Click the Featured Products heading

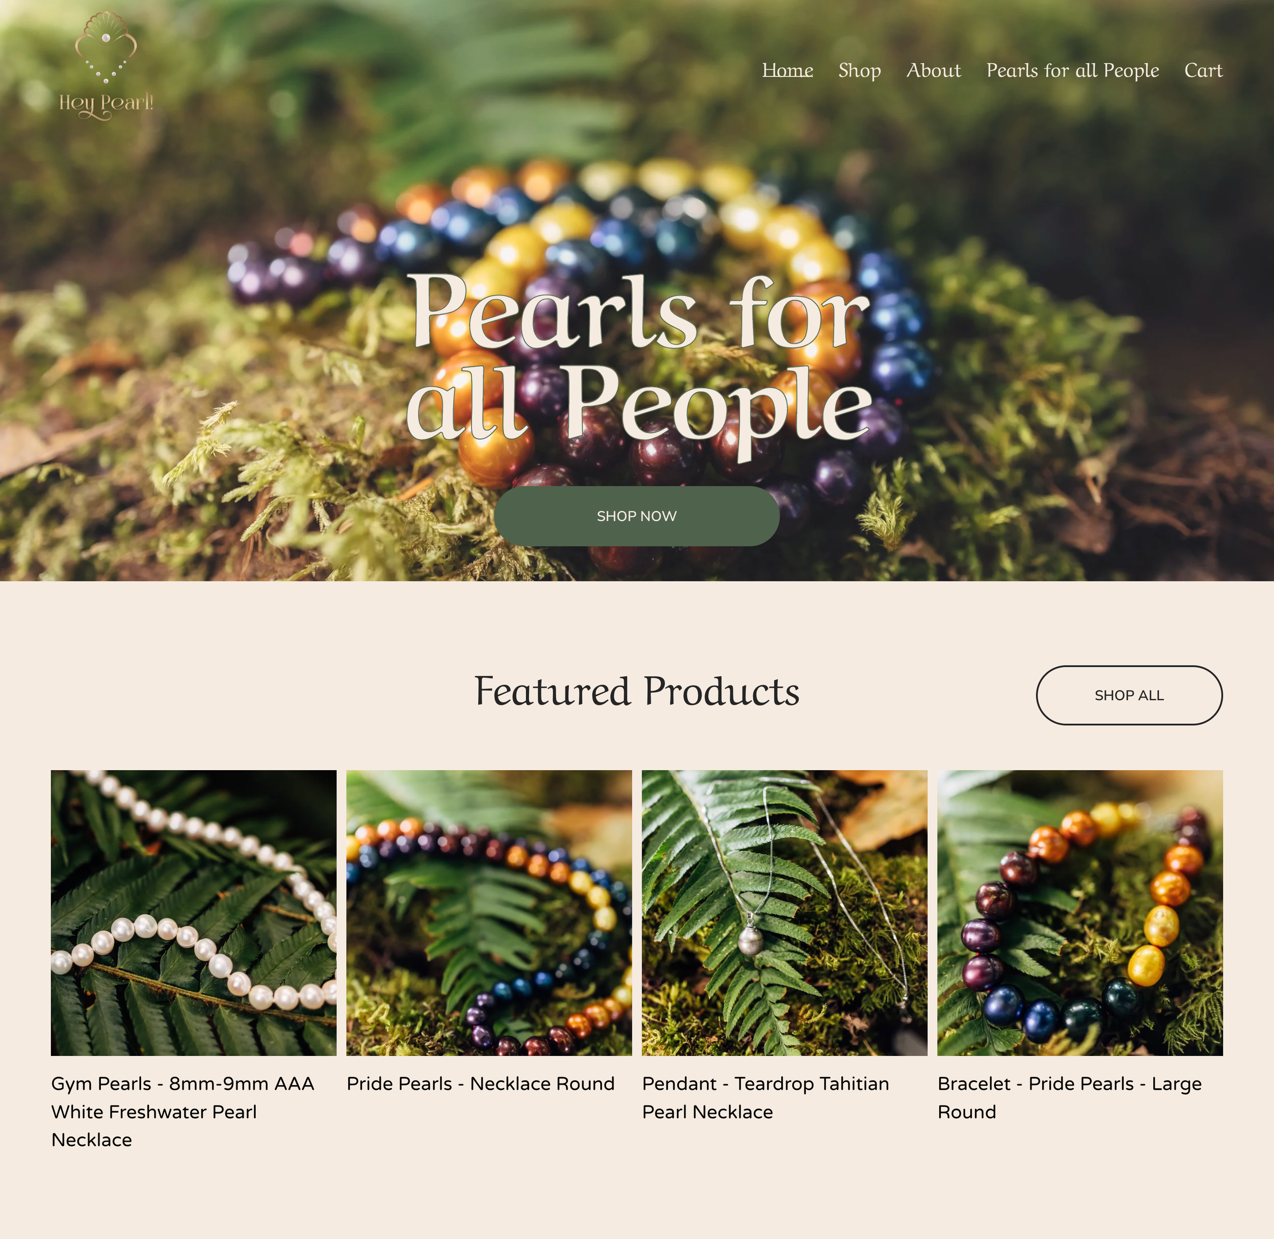[636, 691]
